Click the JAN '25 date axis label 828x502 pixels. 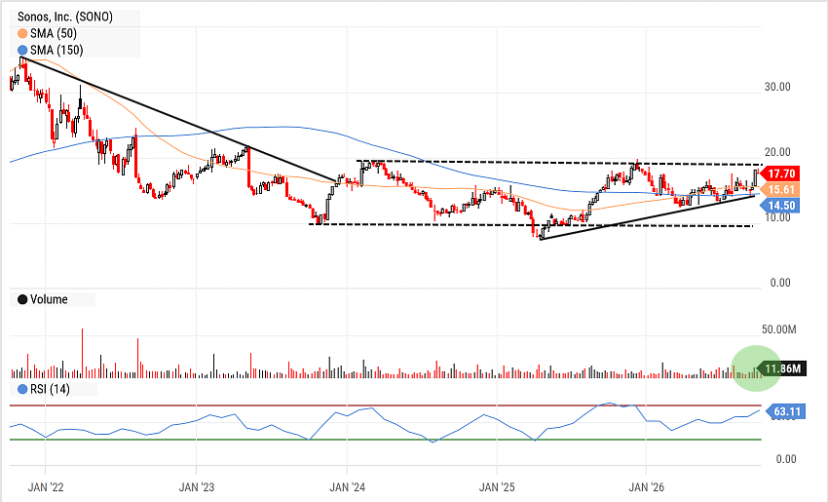[x=497, y=487]
